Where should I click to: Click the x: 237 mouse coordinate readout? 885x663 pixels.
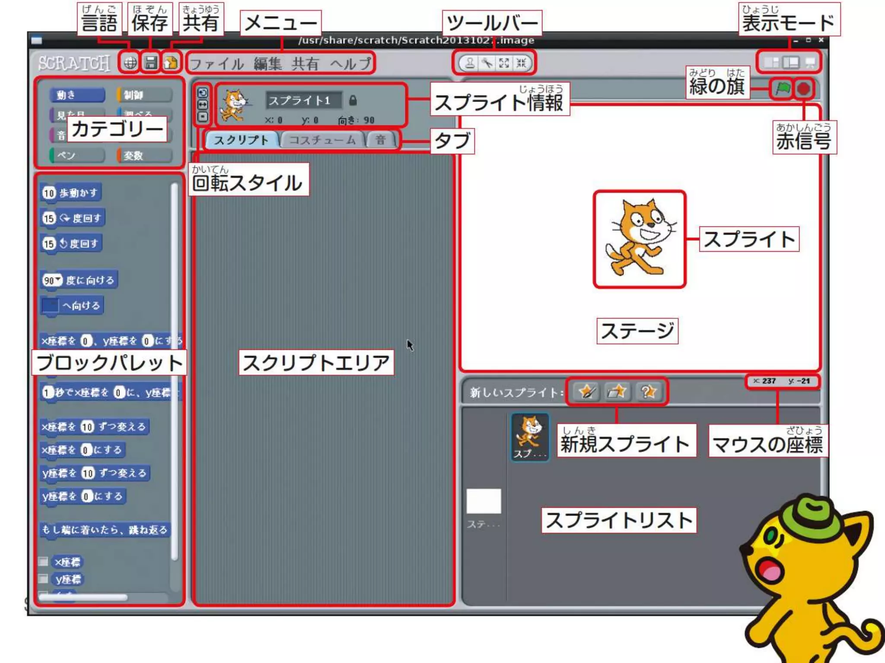pyautogui.click(x=764, y=381)
